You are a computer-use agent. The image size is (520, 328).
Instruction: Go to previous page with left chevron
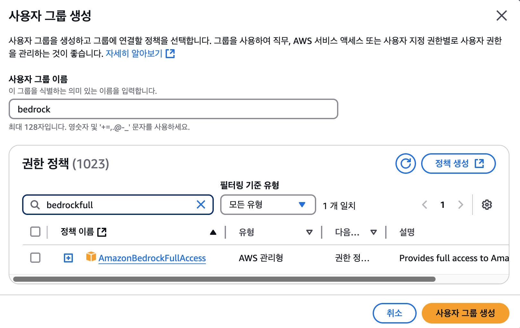(425, 205)
